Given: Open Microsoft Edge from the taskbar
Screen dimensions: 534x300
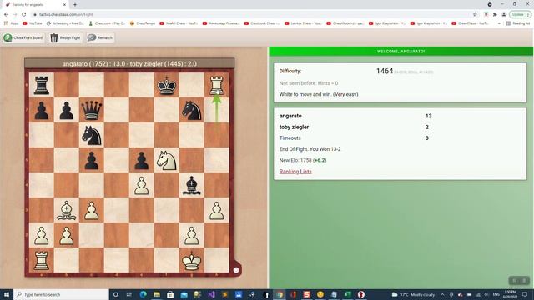Looking at the screenshot, I should pyautogui.click(x=143, y=294).
